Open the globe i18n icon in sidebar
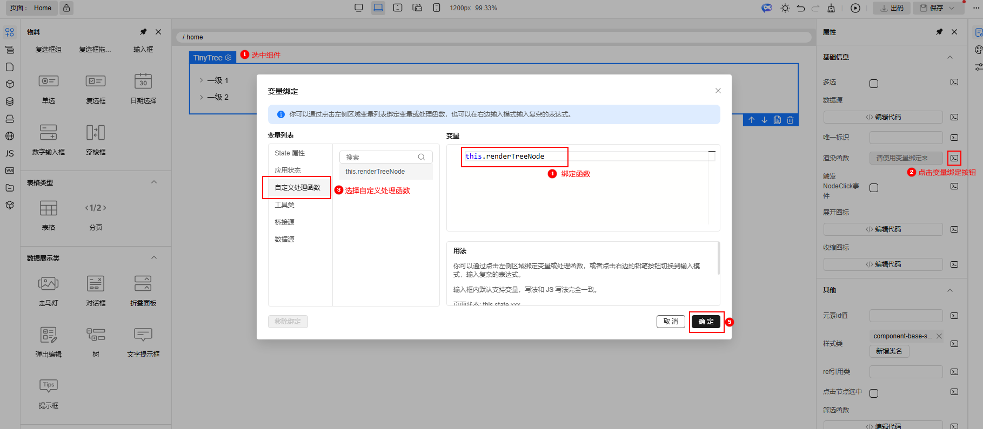The height and width of the screenshot is (429, 983). pos(10,136)
